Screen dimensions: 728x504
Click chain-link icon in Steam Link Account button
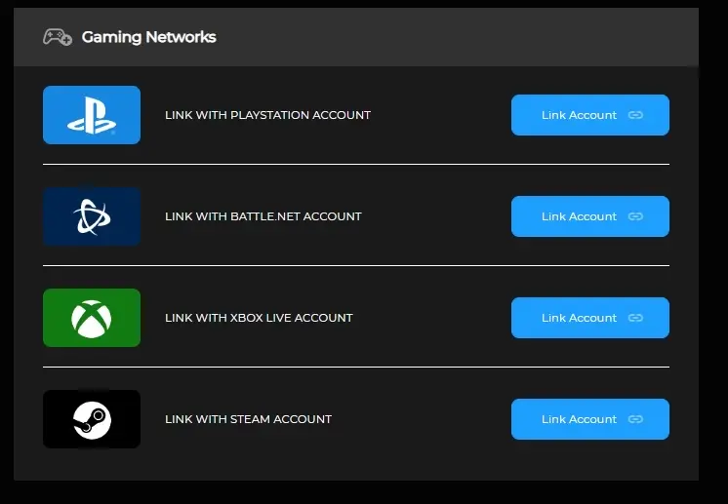click(x=635, y=419)
